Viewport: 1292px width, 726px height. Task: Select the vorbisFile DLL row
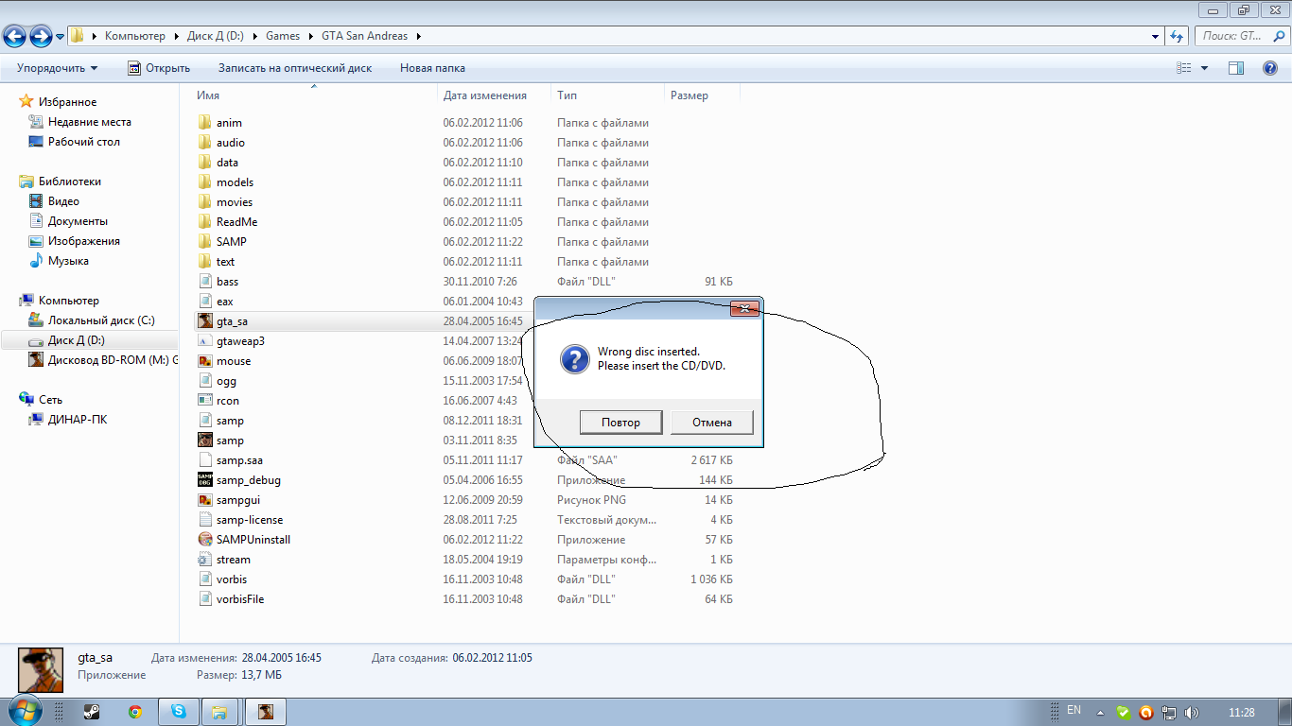pos(465,599)
